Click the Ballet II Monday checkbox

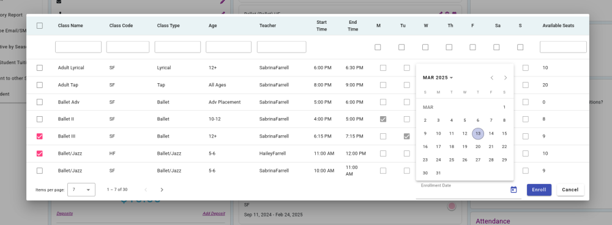383,119
